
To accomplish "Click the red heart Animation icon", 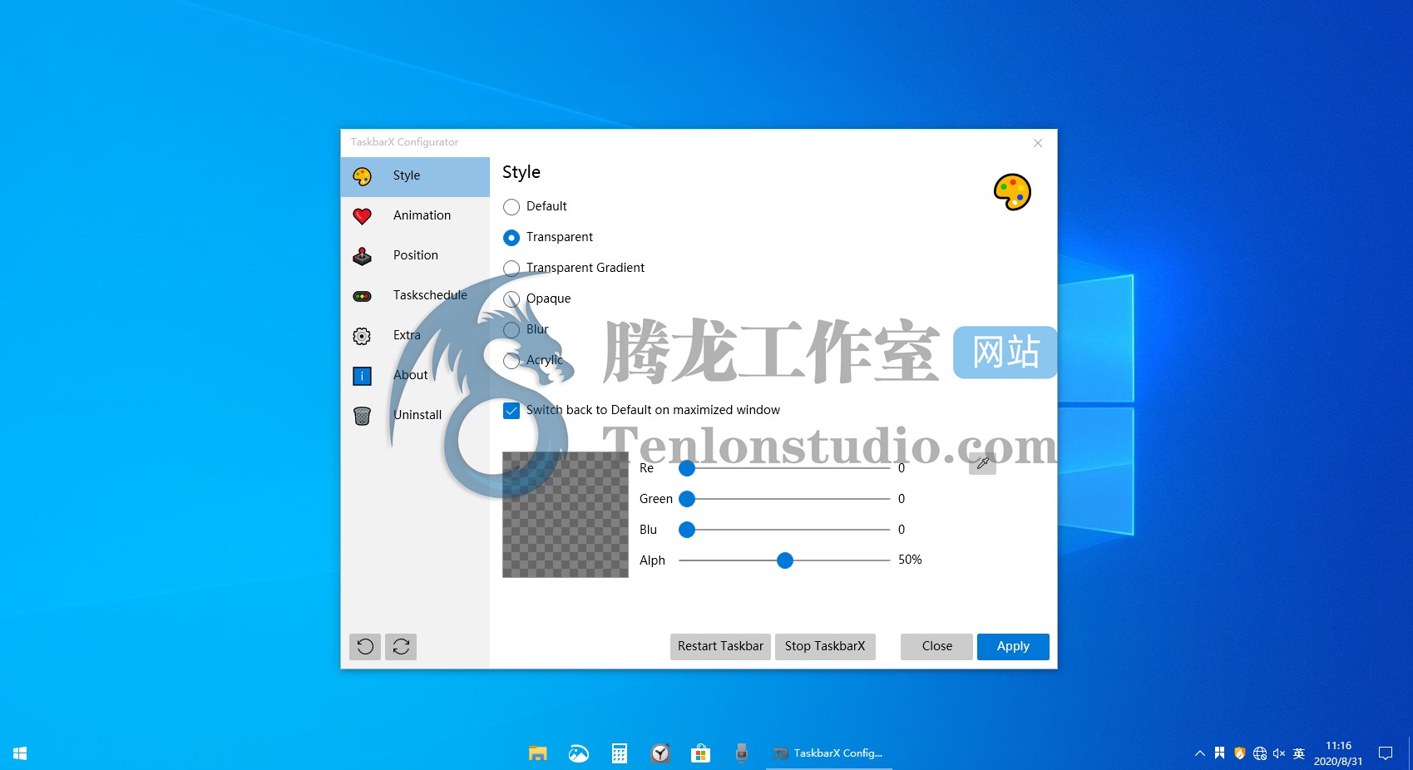I will click(362, 216).
